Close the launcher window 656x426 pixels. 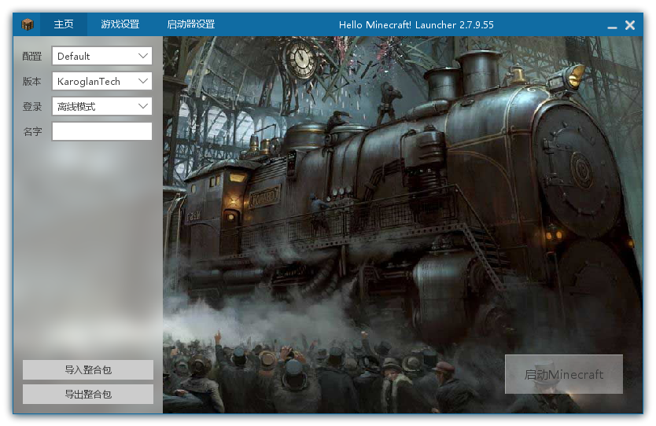(629, 25)
